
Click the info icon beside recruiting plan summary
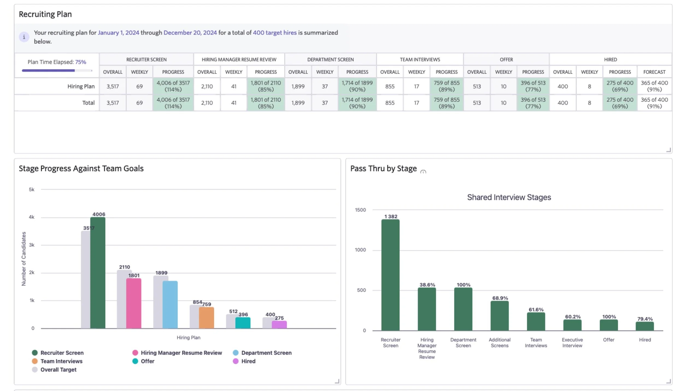pyautogui.click(x=24, y=37)
